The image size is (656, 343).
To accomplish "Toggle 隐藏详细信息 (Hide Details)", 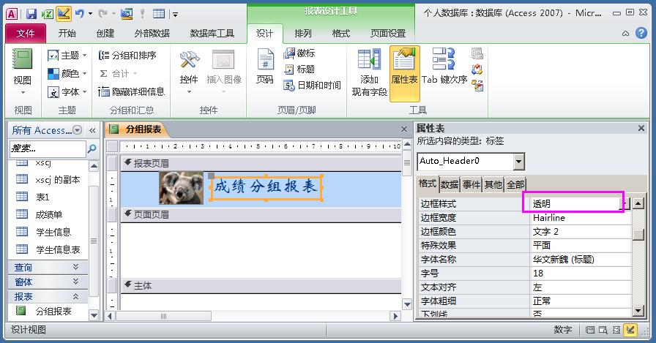I will [131, 92].
